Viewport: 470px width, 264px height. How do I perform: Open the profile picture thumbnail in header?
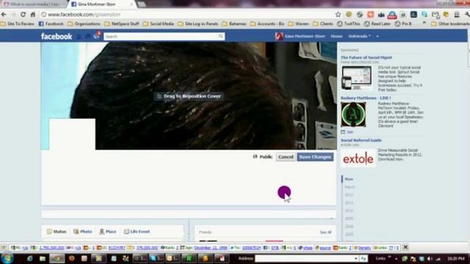tap(279, 36)
